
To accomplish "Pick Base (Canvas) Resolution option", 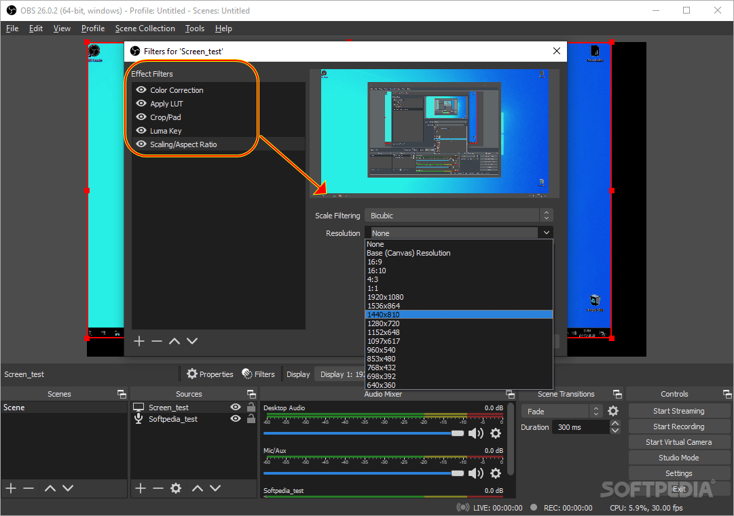I will coord(459,253).
